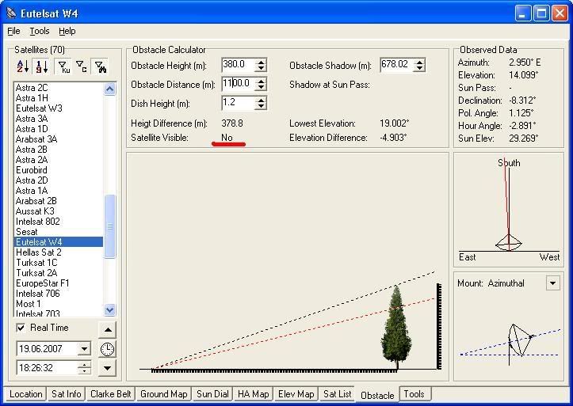The height and width of the screenshot is (406, 573).
Task: Decrease Obstacle Height spinner
Action: 261,68
